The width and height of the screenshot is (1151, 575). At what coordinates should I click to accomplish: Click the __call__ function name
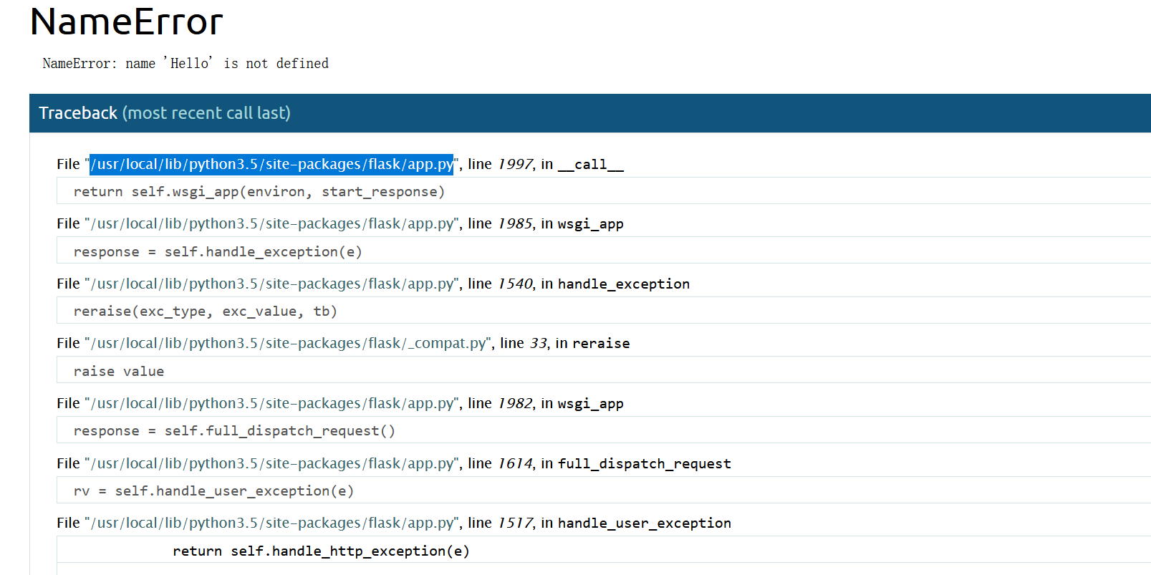pos(590,165)
